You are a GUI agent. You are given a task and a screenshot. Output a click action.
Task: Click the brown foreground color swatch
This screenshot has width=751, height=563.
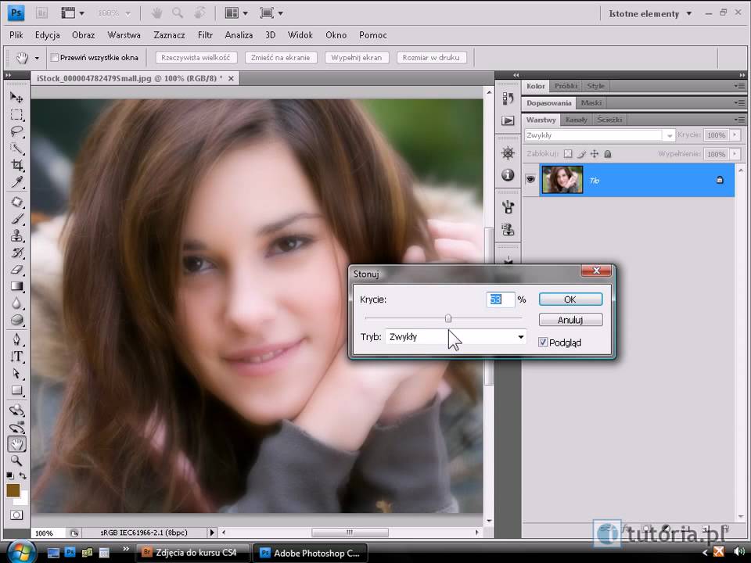(13, 489)
